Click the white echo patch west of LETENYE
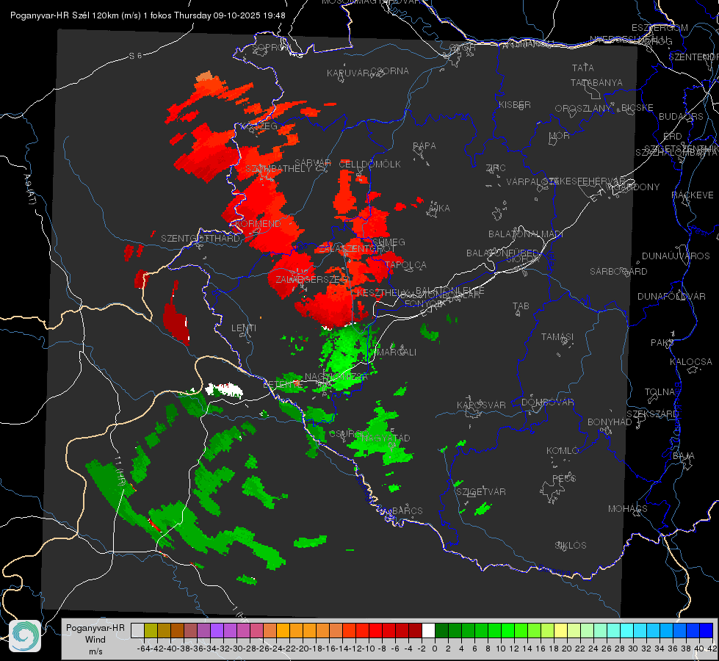Screen dimensions: 719x661 pos(224,390)
